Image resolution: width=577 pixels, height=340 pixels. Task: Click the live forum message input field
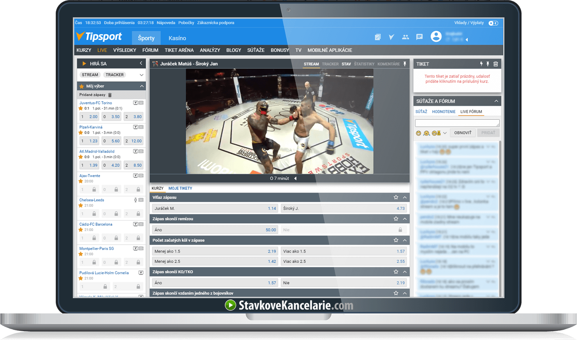click(457, 123)
